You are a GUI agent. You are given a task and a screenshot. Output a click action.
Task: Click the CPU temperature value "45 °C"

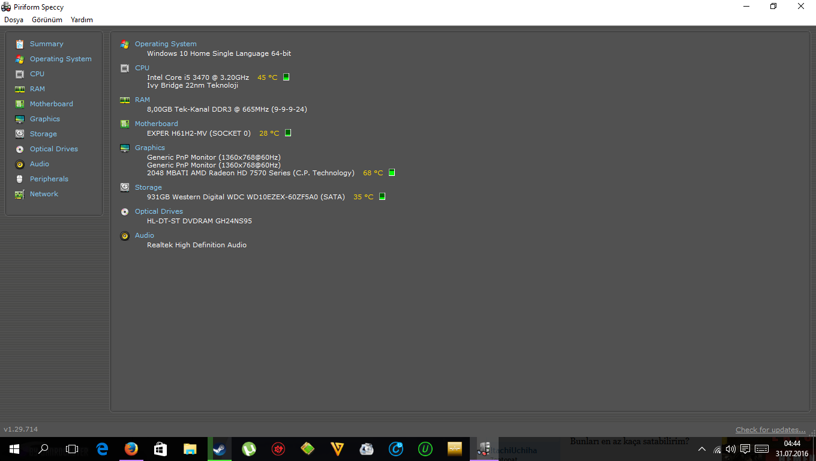[268, 77]
